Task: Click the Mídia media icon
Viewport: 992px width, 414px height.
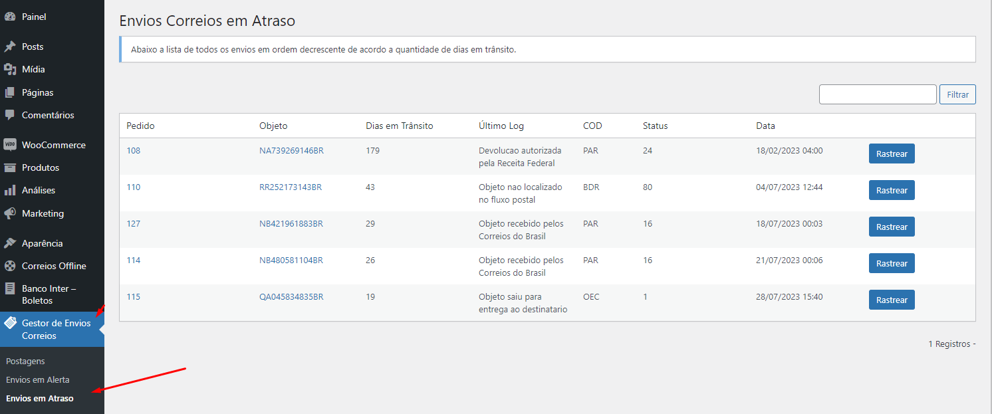Action: click(x=10, y=69)
